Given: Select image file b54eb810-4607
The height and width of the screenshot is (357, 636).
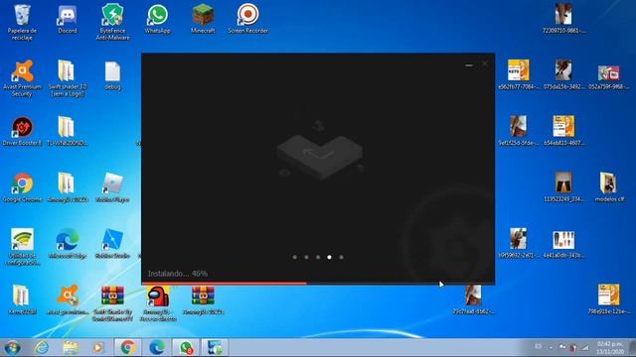Looking at the screenshot, I should pos(563,130).
